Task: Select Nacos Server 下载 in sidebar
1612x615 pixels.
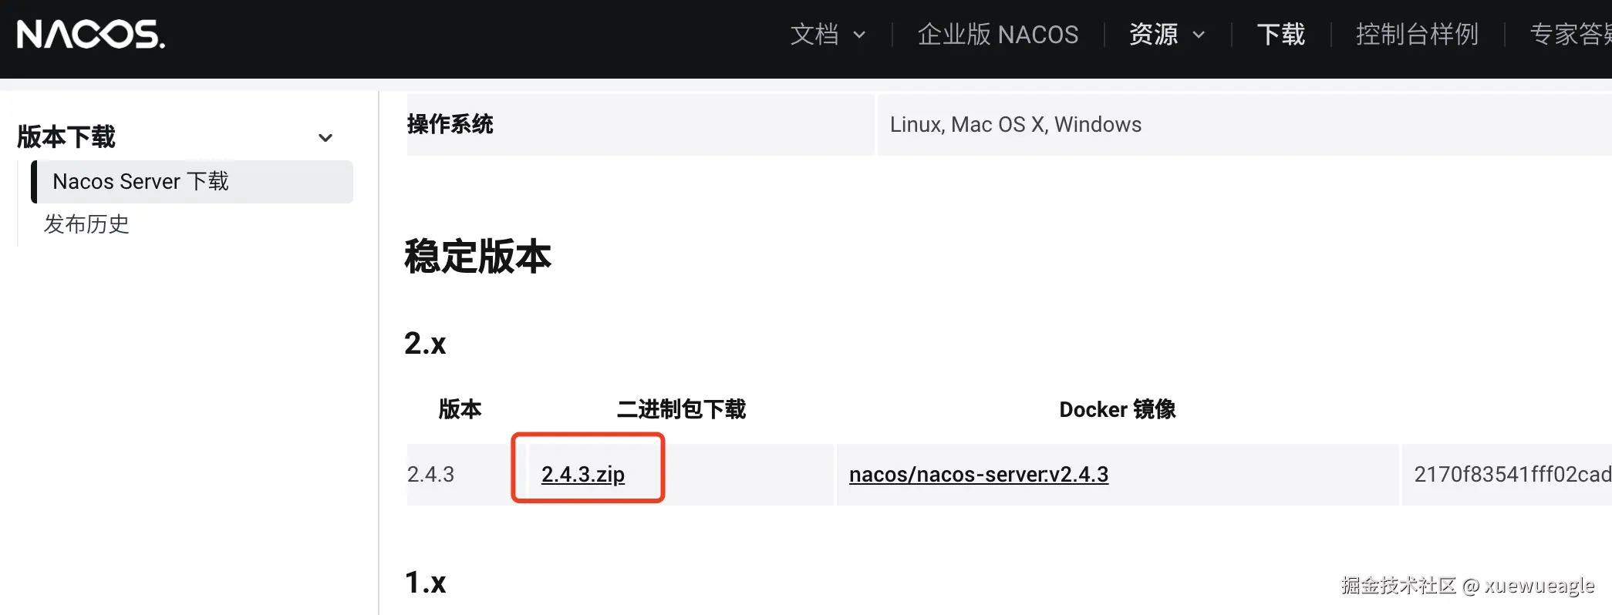Action: [141, 182]
